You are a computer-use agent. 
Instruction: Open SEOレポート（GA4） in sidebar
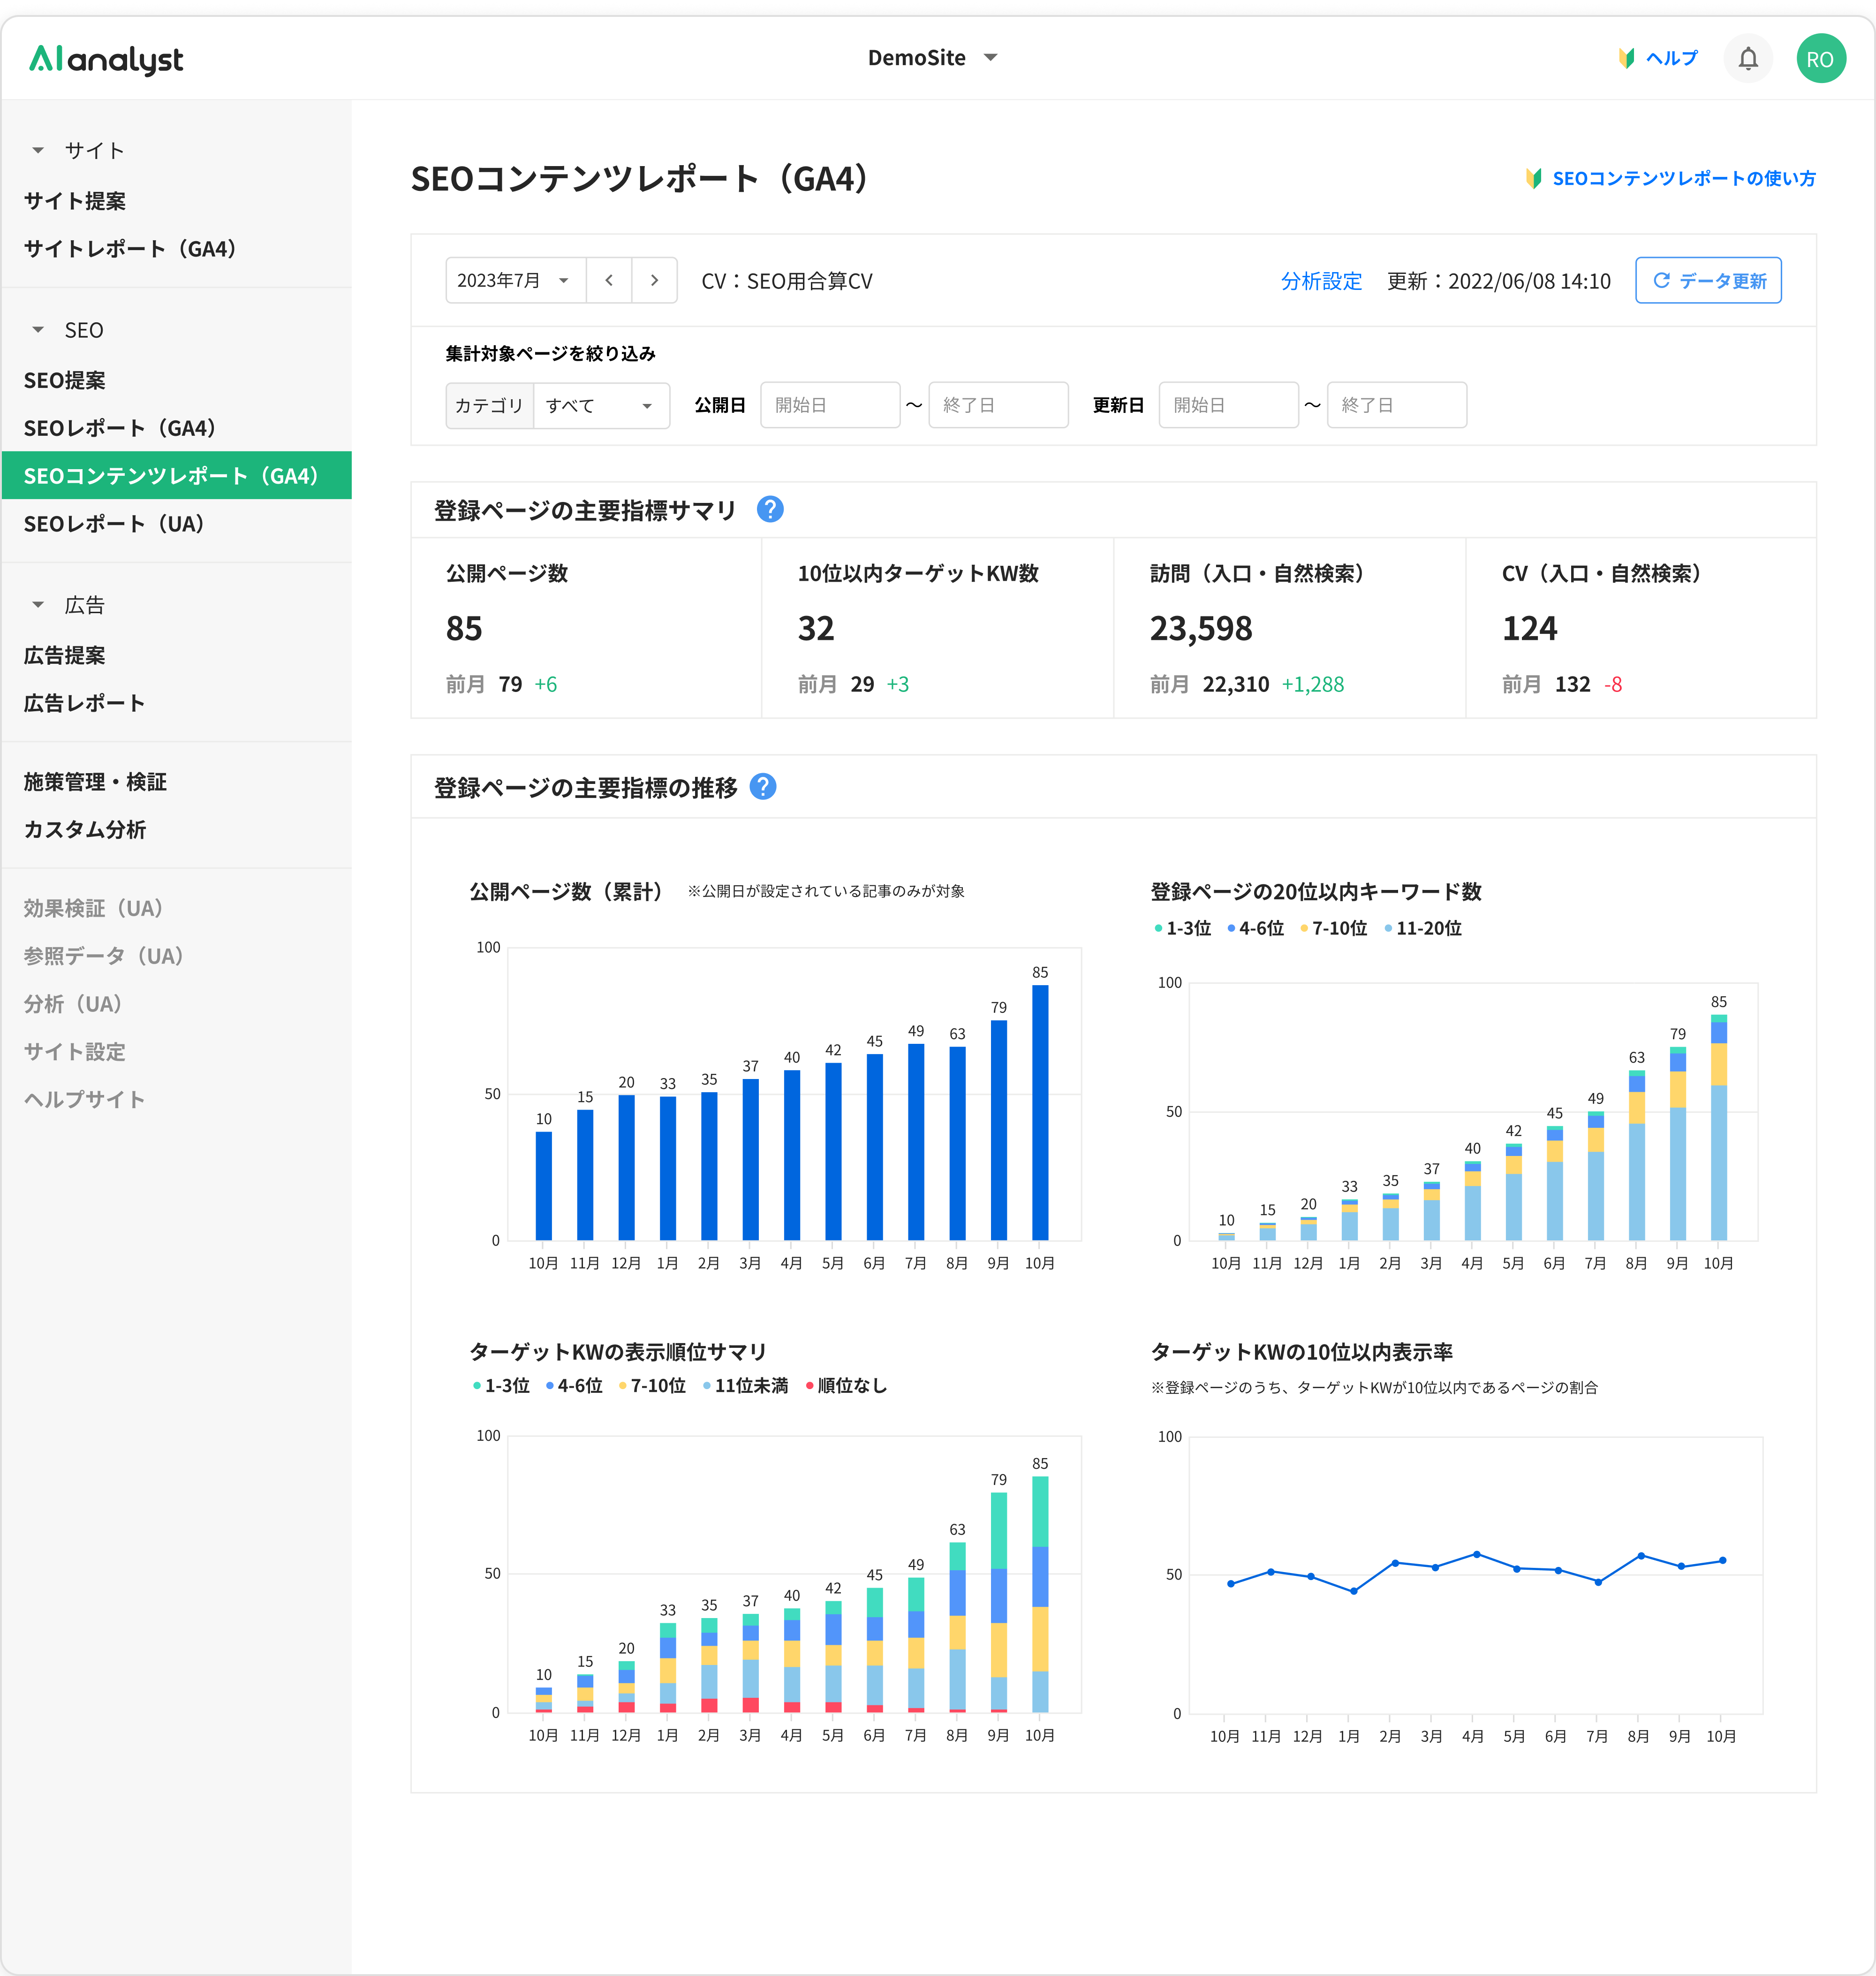[120, 428]
